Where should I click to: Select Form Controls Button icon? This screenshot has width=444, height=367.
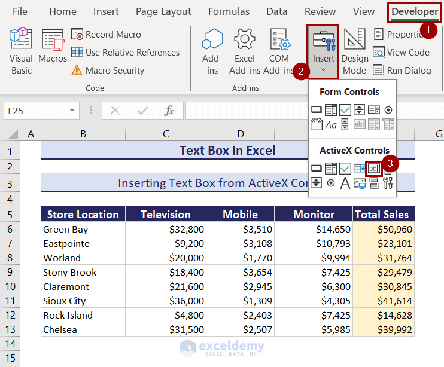click(x=317, y=110)
